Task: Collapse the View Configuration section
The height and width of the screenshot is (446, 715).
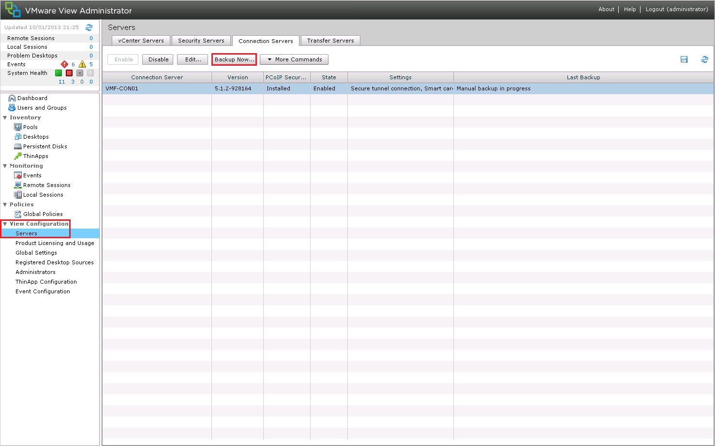Action: pos(5,224)
